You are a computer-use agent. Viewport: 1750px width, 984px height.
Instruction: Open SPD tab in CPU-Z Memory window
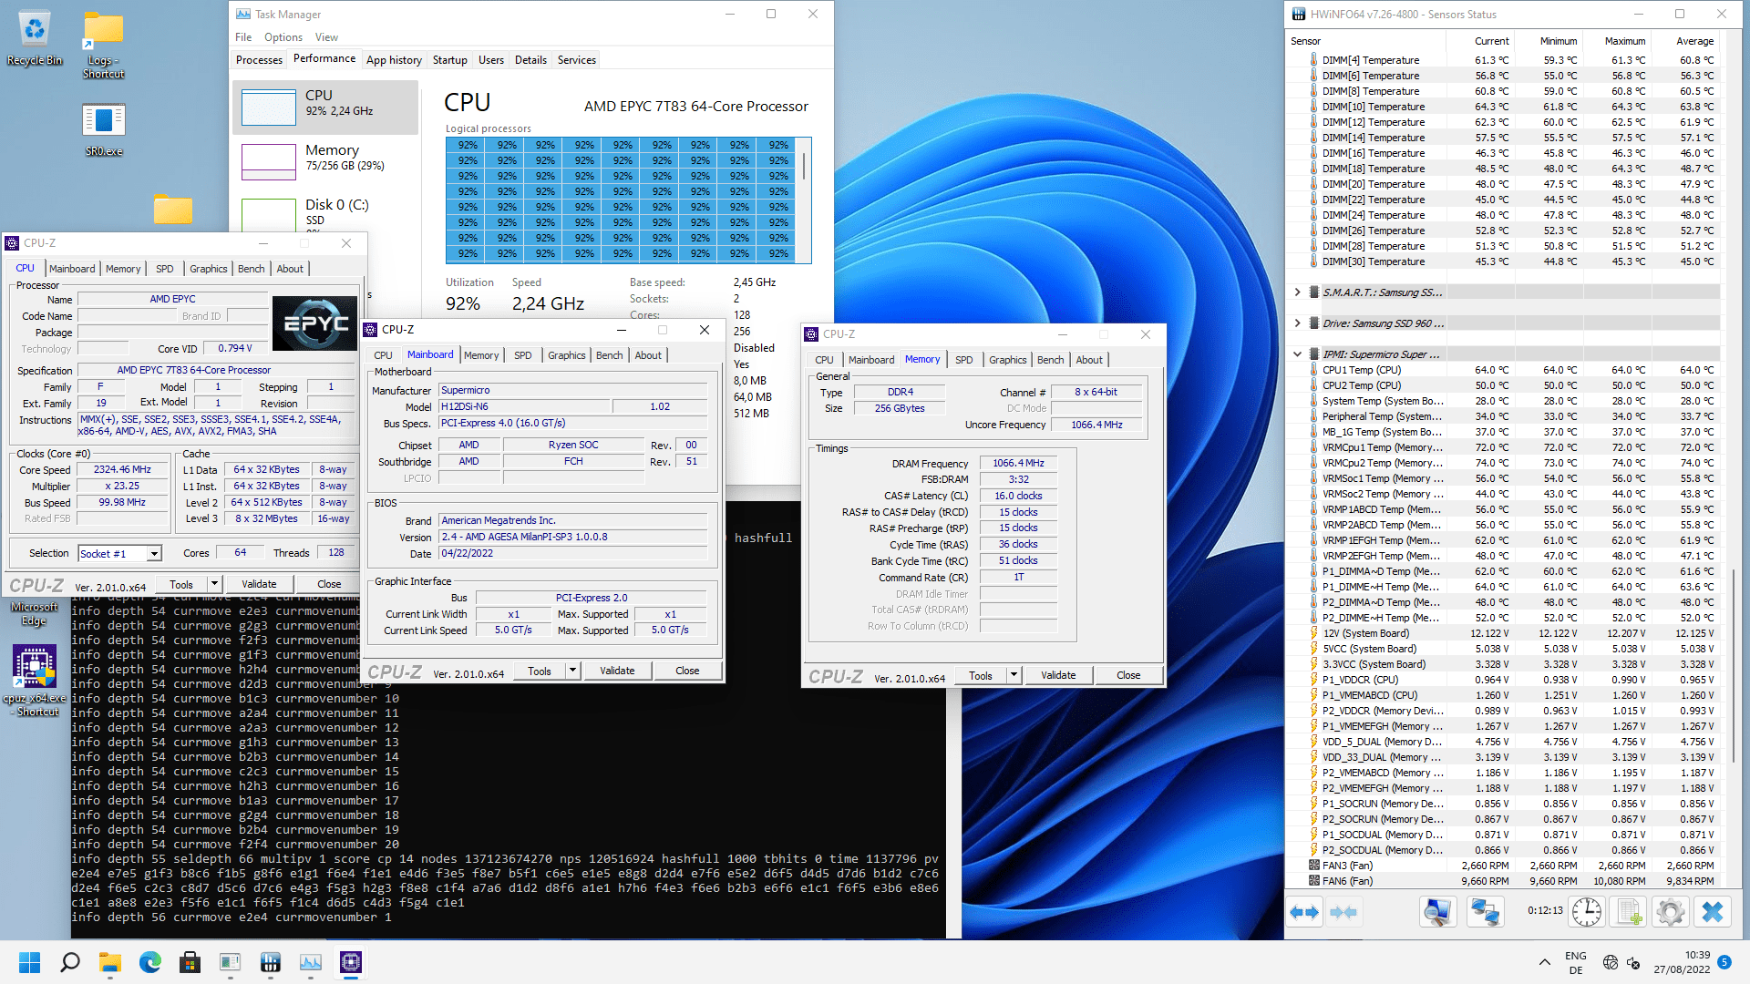pos(964,360)
